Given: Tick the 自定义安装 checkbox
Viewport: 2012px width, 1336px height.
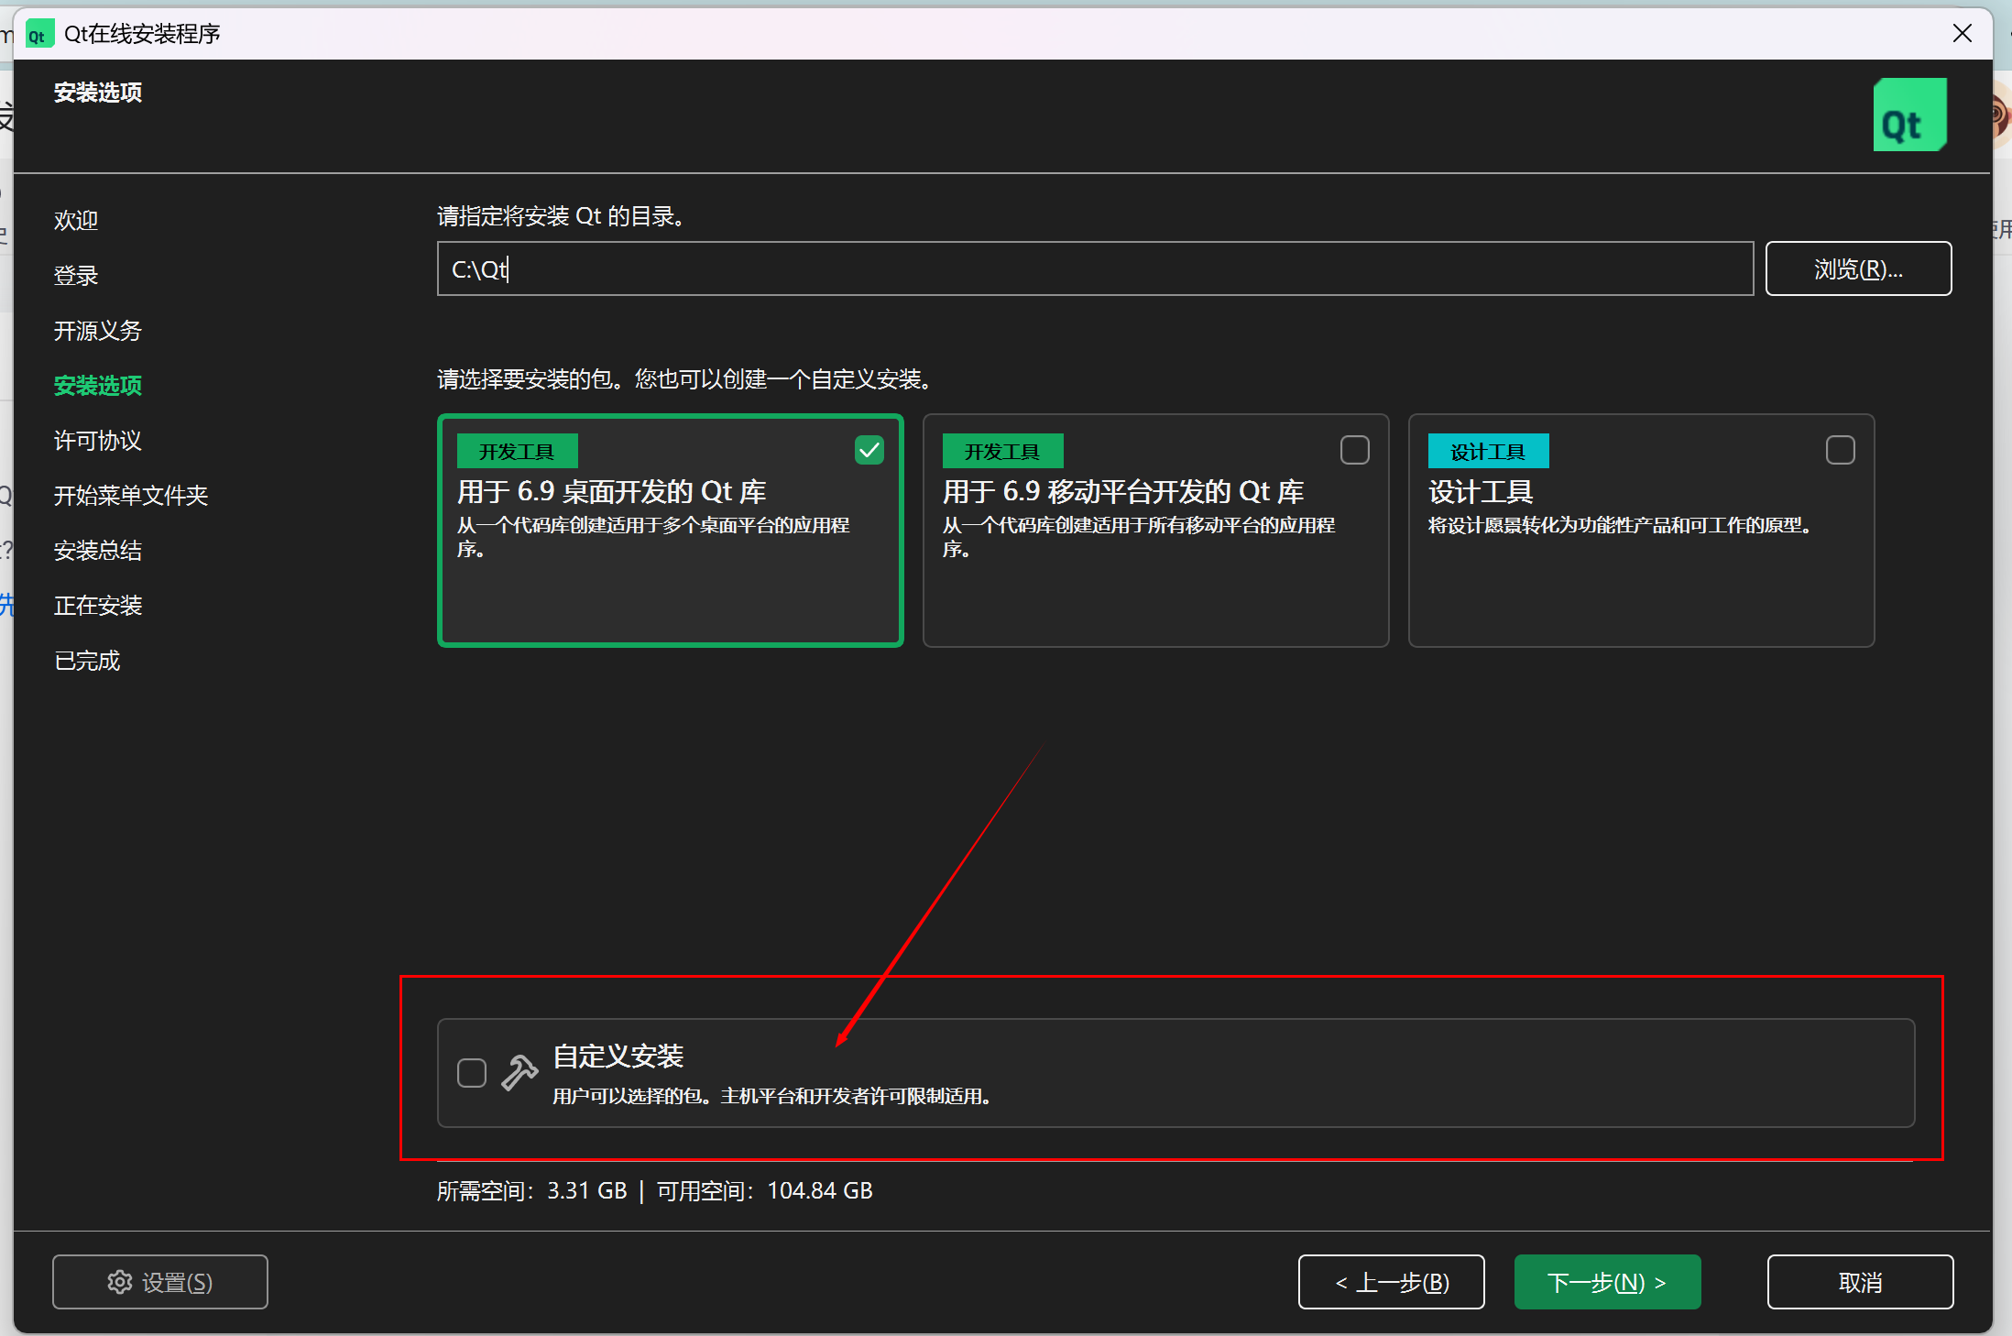Looking at the screenshot, I should (472, 1072).
